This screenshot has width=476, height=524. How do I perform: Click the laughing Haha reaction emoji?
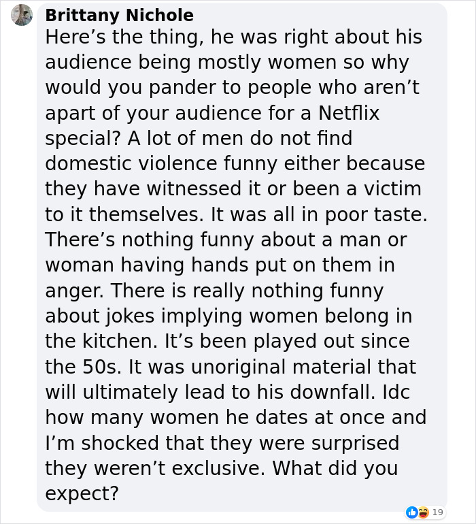422,512
